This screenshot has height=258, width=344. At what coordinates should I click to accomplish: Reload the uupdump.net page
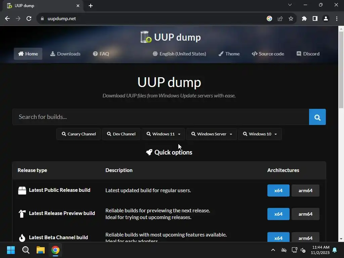click(x=29, y=19)
